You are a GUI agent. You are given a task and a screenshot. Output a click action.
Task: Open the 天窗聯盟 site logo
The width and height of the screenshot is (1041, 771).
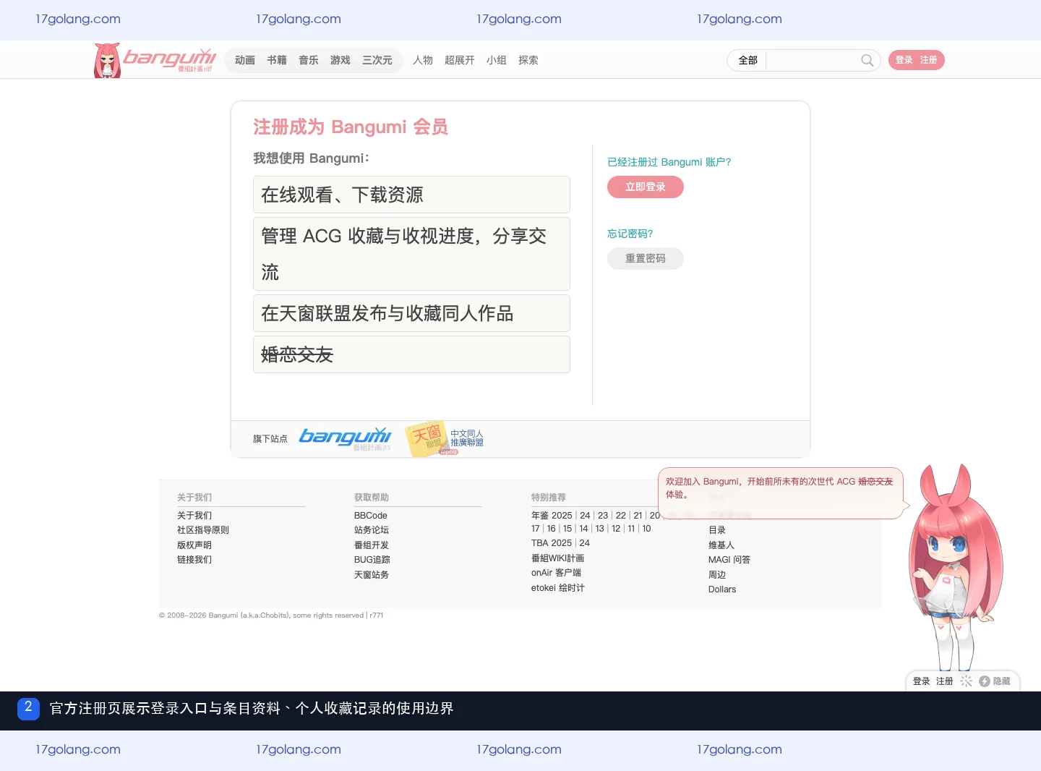tap(445, 439)
